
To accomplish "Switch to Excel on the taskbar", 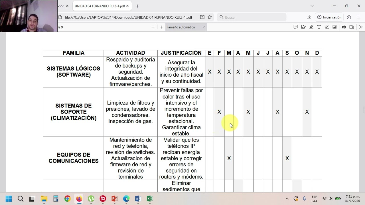I will (150, 198).
